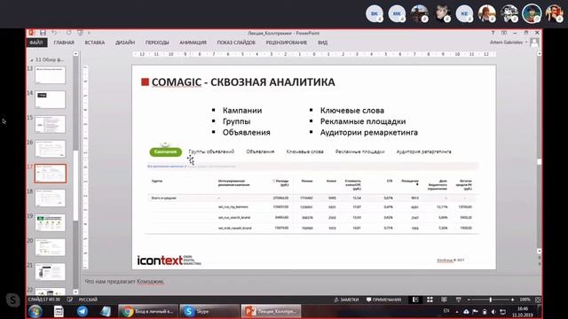Toggle ПРИМЕЧАНИЯ comments button
Screen dimensions: 568x319
click(383, 300)
